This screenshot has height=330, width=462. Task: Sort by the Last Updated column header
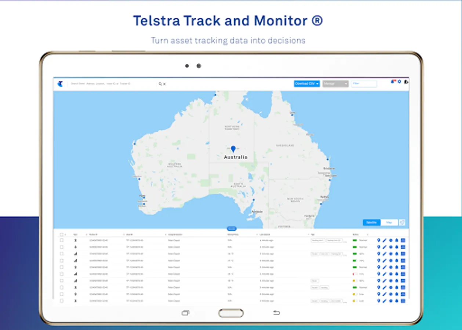pos(265,234)
